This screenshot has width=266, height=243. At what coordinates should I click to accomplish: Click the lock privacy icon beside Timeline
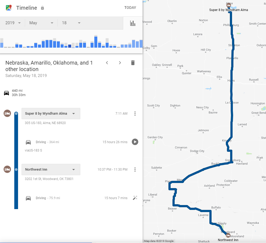point(42,8)
